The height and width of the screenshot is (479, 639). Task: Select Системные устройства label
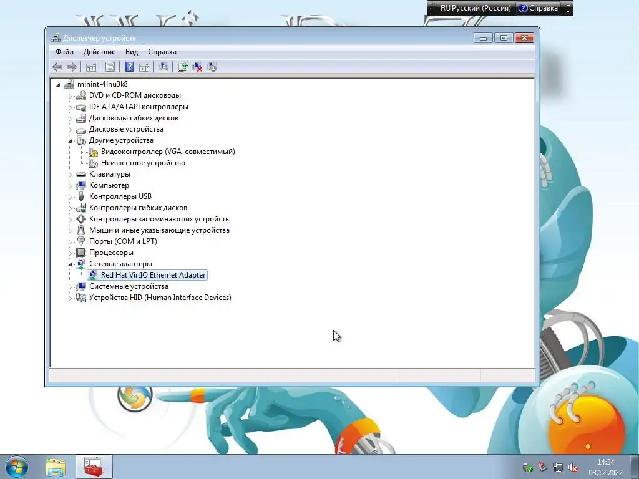pos(129,286)
